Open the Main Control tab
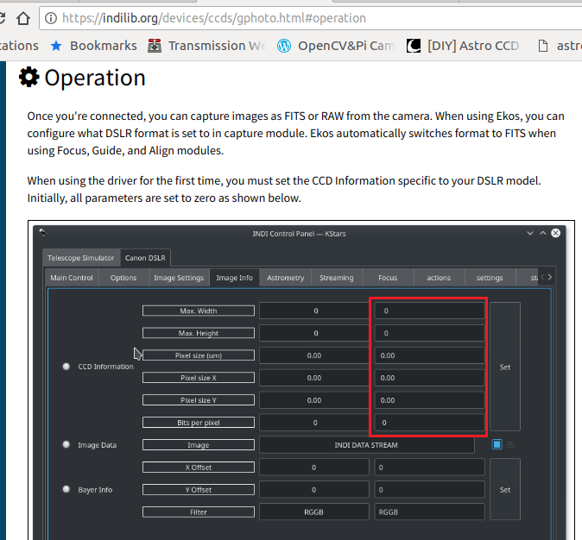The height and width of the screenshot is (540, 582). click(72, 278)
